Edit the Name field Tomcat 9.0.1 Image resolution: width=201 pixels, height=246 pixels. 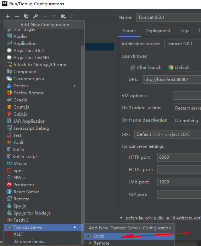(x=169, y=17)
